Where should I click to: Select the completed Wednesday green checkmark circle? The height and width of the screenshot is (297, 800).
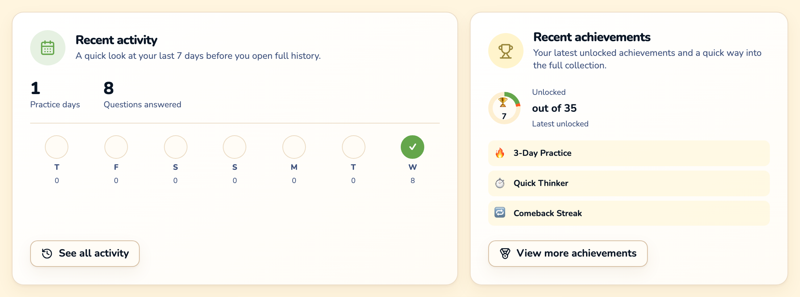(x=413, y=147)
